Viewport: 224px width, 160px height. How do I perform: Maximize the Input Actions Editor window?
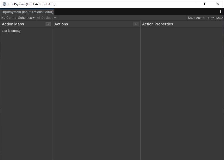click(x=206, y=4)
